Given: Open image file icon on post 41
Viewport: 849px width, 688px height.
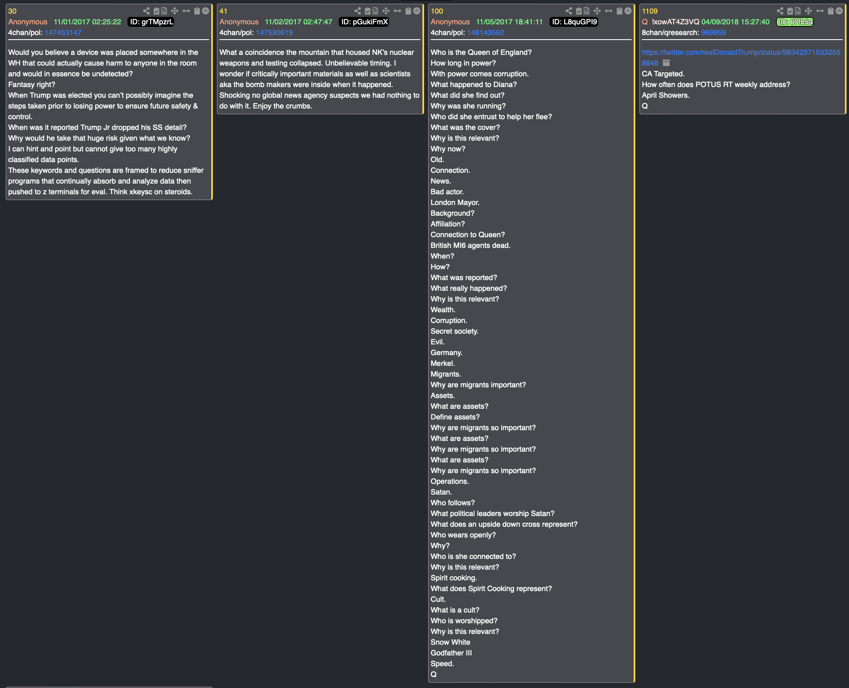Looking at the screenshot, I should 375,11.
